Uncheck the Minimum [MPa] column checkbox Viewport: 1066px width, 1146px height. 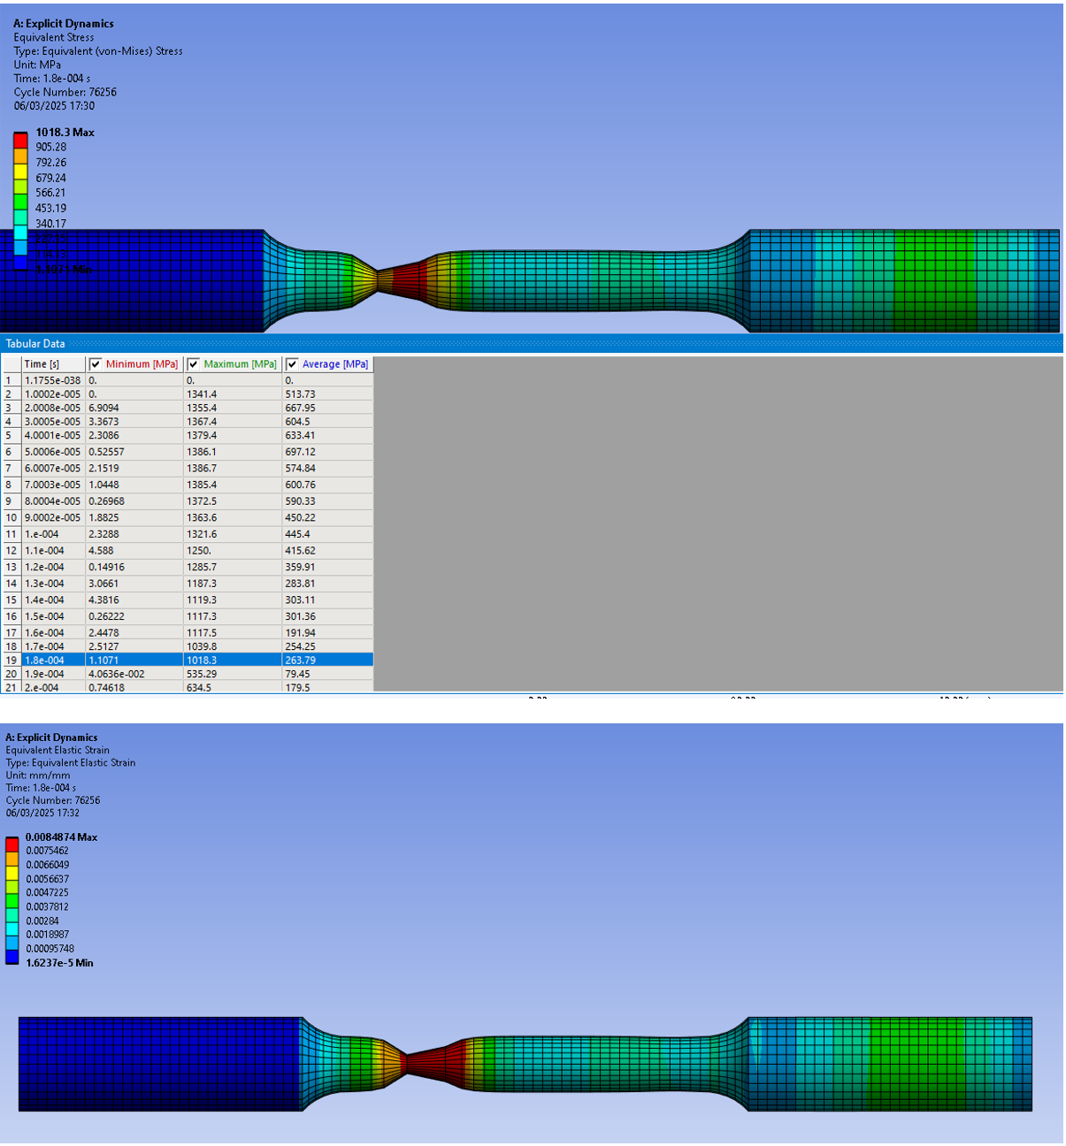point(96,364)
